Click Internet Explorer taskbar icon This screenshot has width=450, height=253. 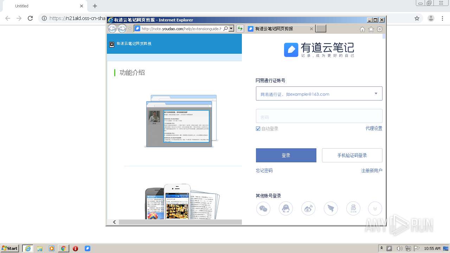(x=28, y=248)
